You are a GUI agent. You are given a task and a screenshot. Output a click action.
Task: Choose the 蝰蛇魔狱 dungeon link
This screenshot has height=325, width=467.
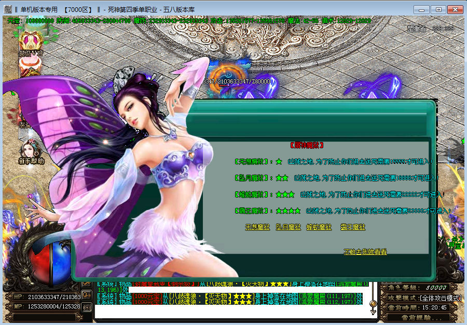point(319,227)
